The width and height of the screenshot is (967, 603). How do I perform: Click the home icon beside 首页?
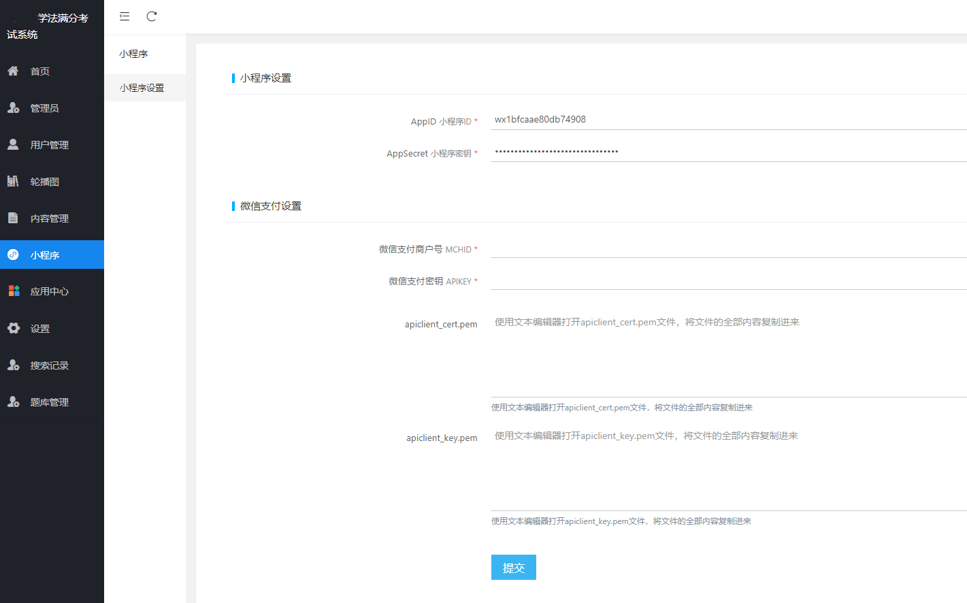13,71
